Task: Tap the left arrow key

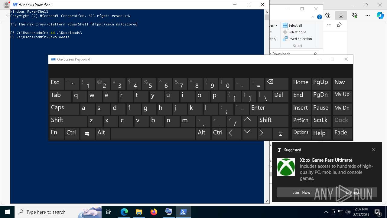Action: point(234,134)
